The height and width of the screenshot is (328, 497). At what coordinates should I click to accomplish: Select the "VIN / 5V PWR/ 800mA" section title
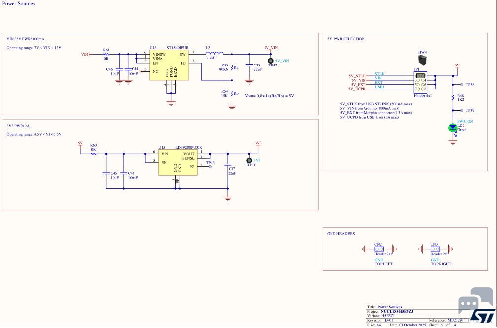[x=26, y=39]
